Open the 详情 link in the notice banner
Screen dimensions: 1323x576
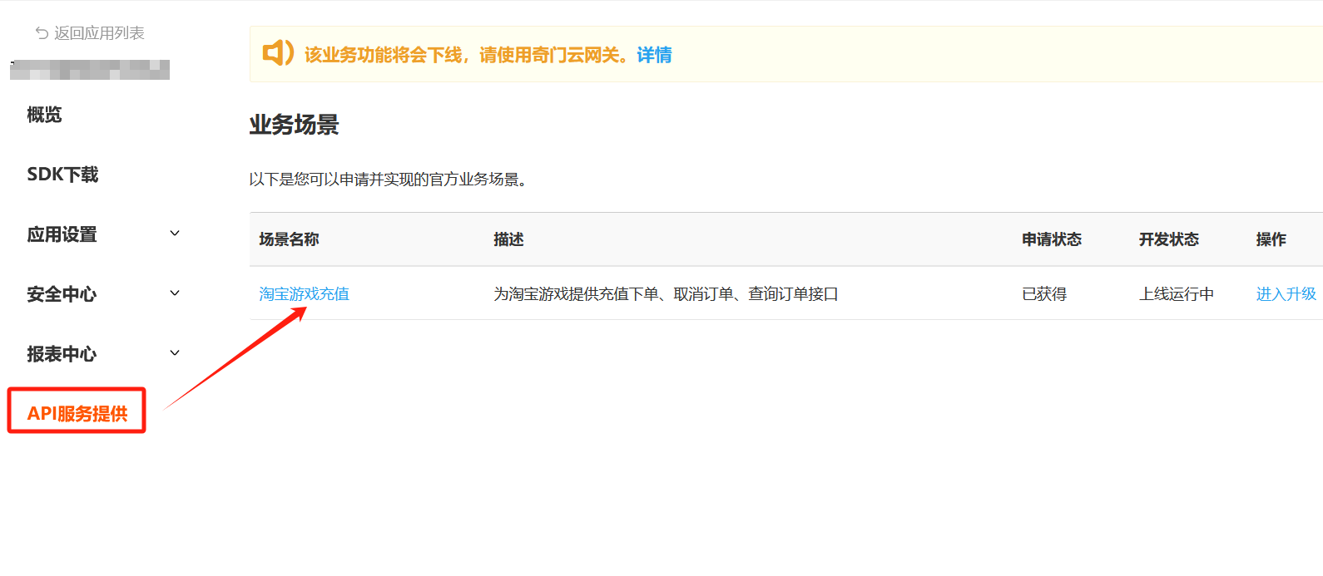coord(654,55)
